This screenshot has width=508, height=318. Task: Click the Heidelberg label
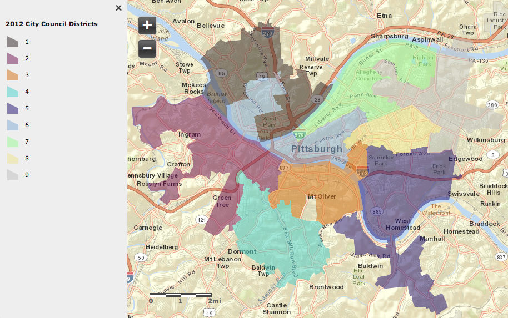162,247
